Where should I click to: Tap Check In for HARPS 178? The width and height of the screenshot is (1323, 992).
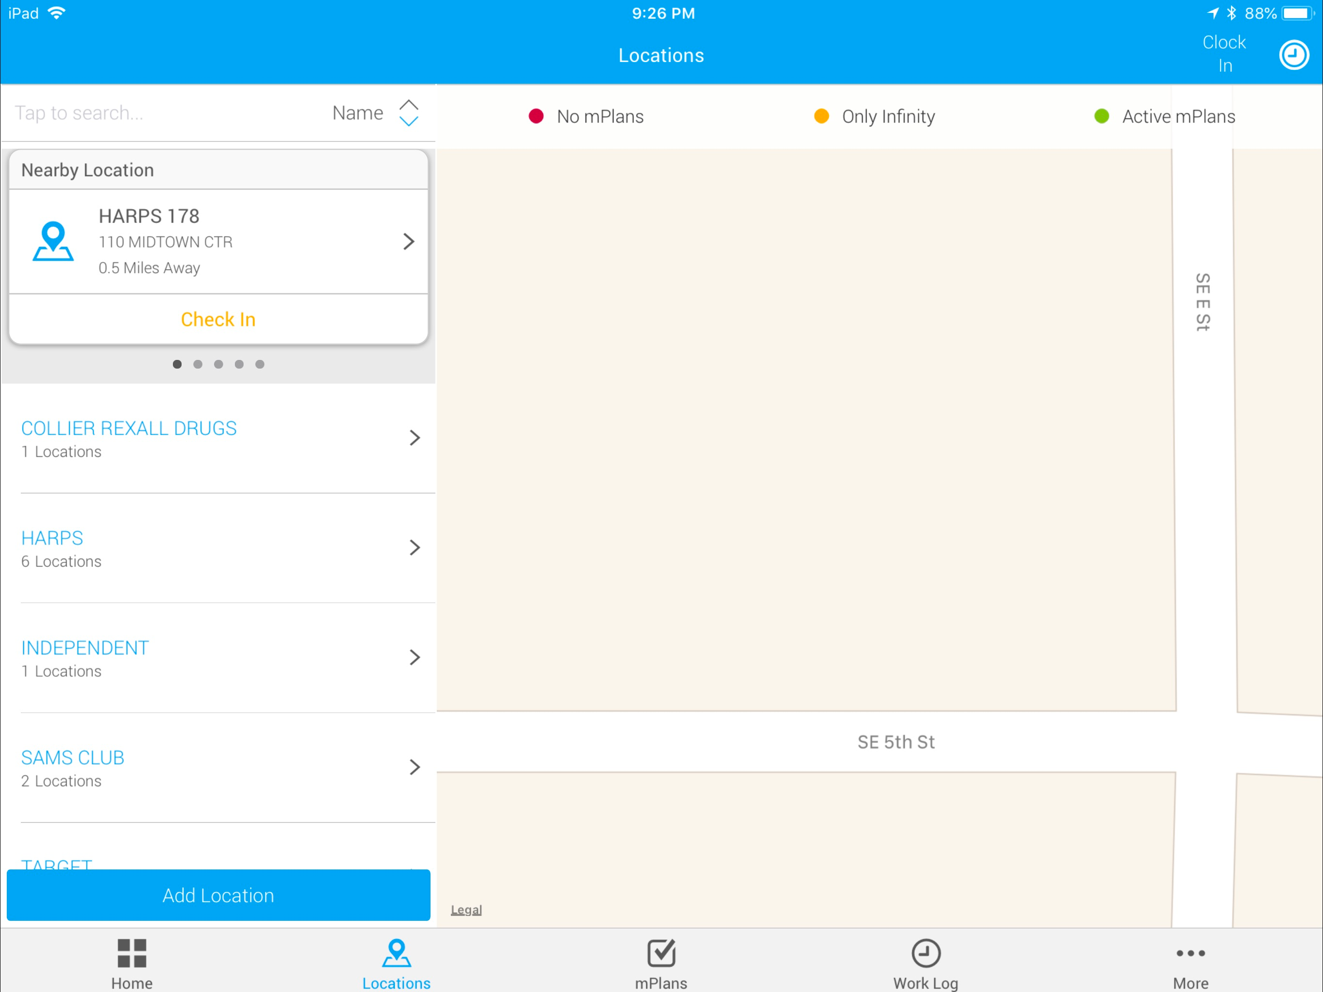(218, 320)
